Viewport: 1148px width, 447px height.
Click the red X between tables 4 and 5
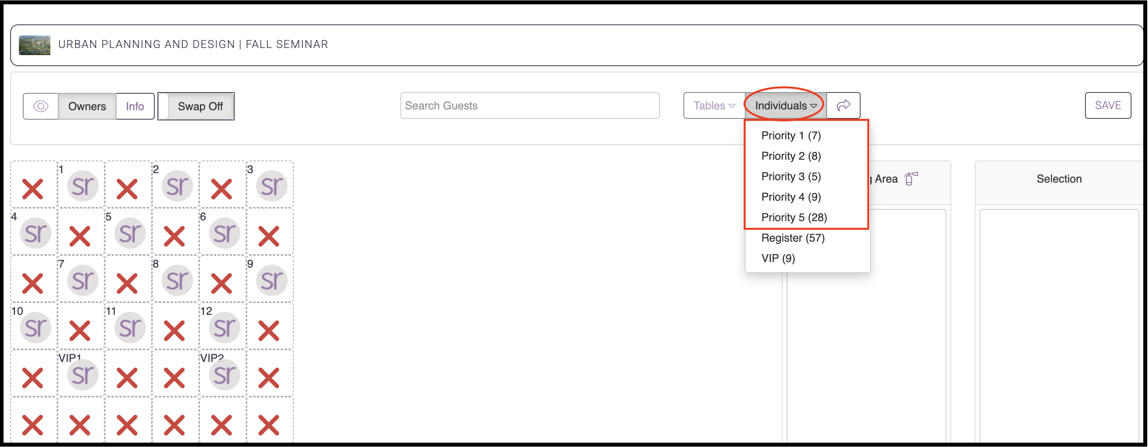80,236
